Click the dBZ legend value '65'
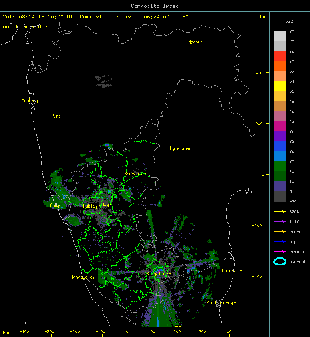 292,51
